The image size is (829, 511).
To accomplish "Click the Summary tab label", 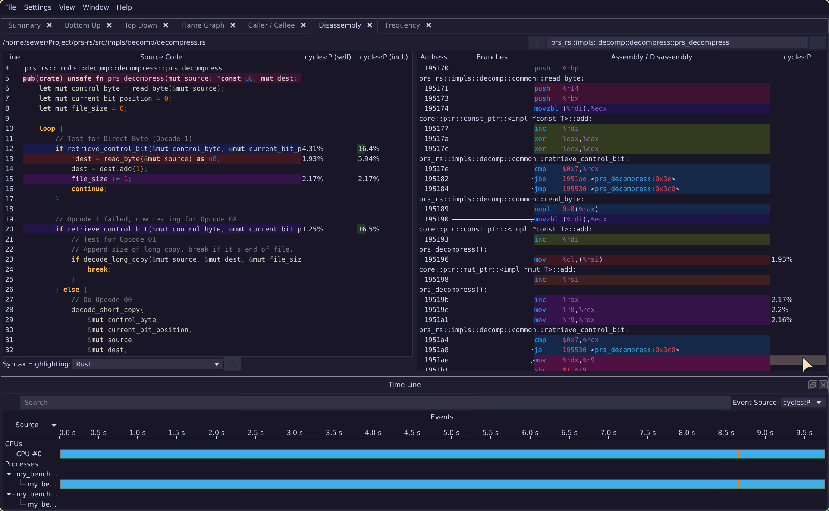I will coord(25,25).
